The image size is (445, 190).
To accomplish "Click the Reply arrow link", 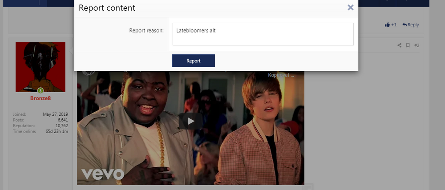I will point(410,25).
